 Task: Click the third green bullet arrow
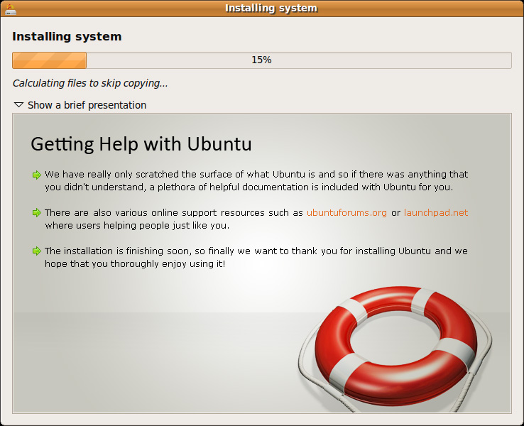(36, 251)
